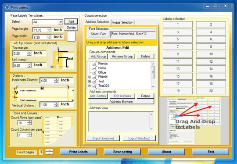Select label slot 20

(x=211, y=91)
